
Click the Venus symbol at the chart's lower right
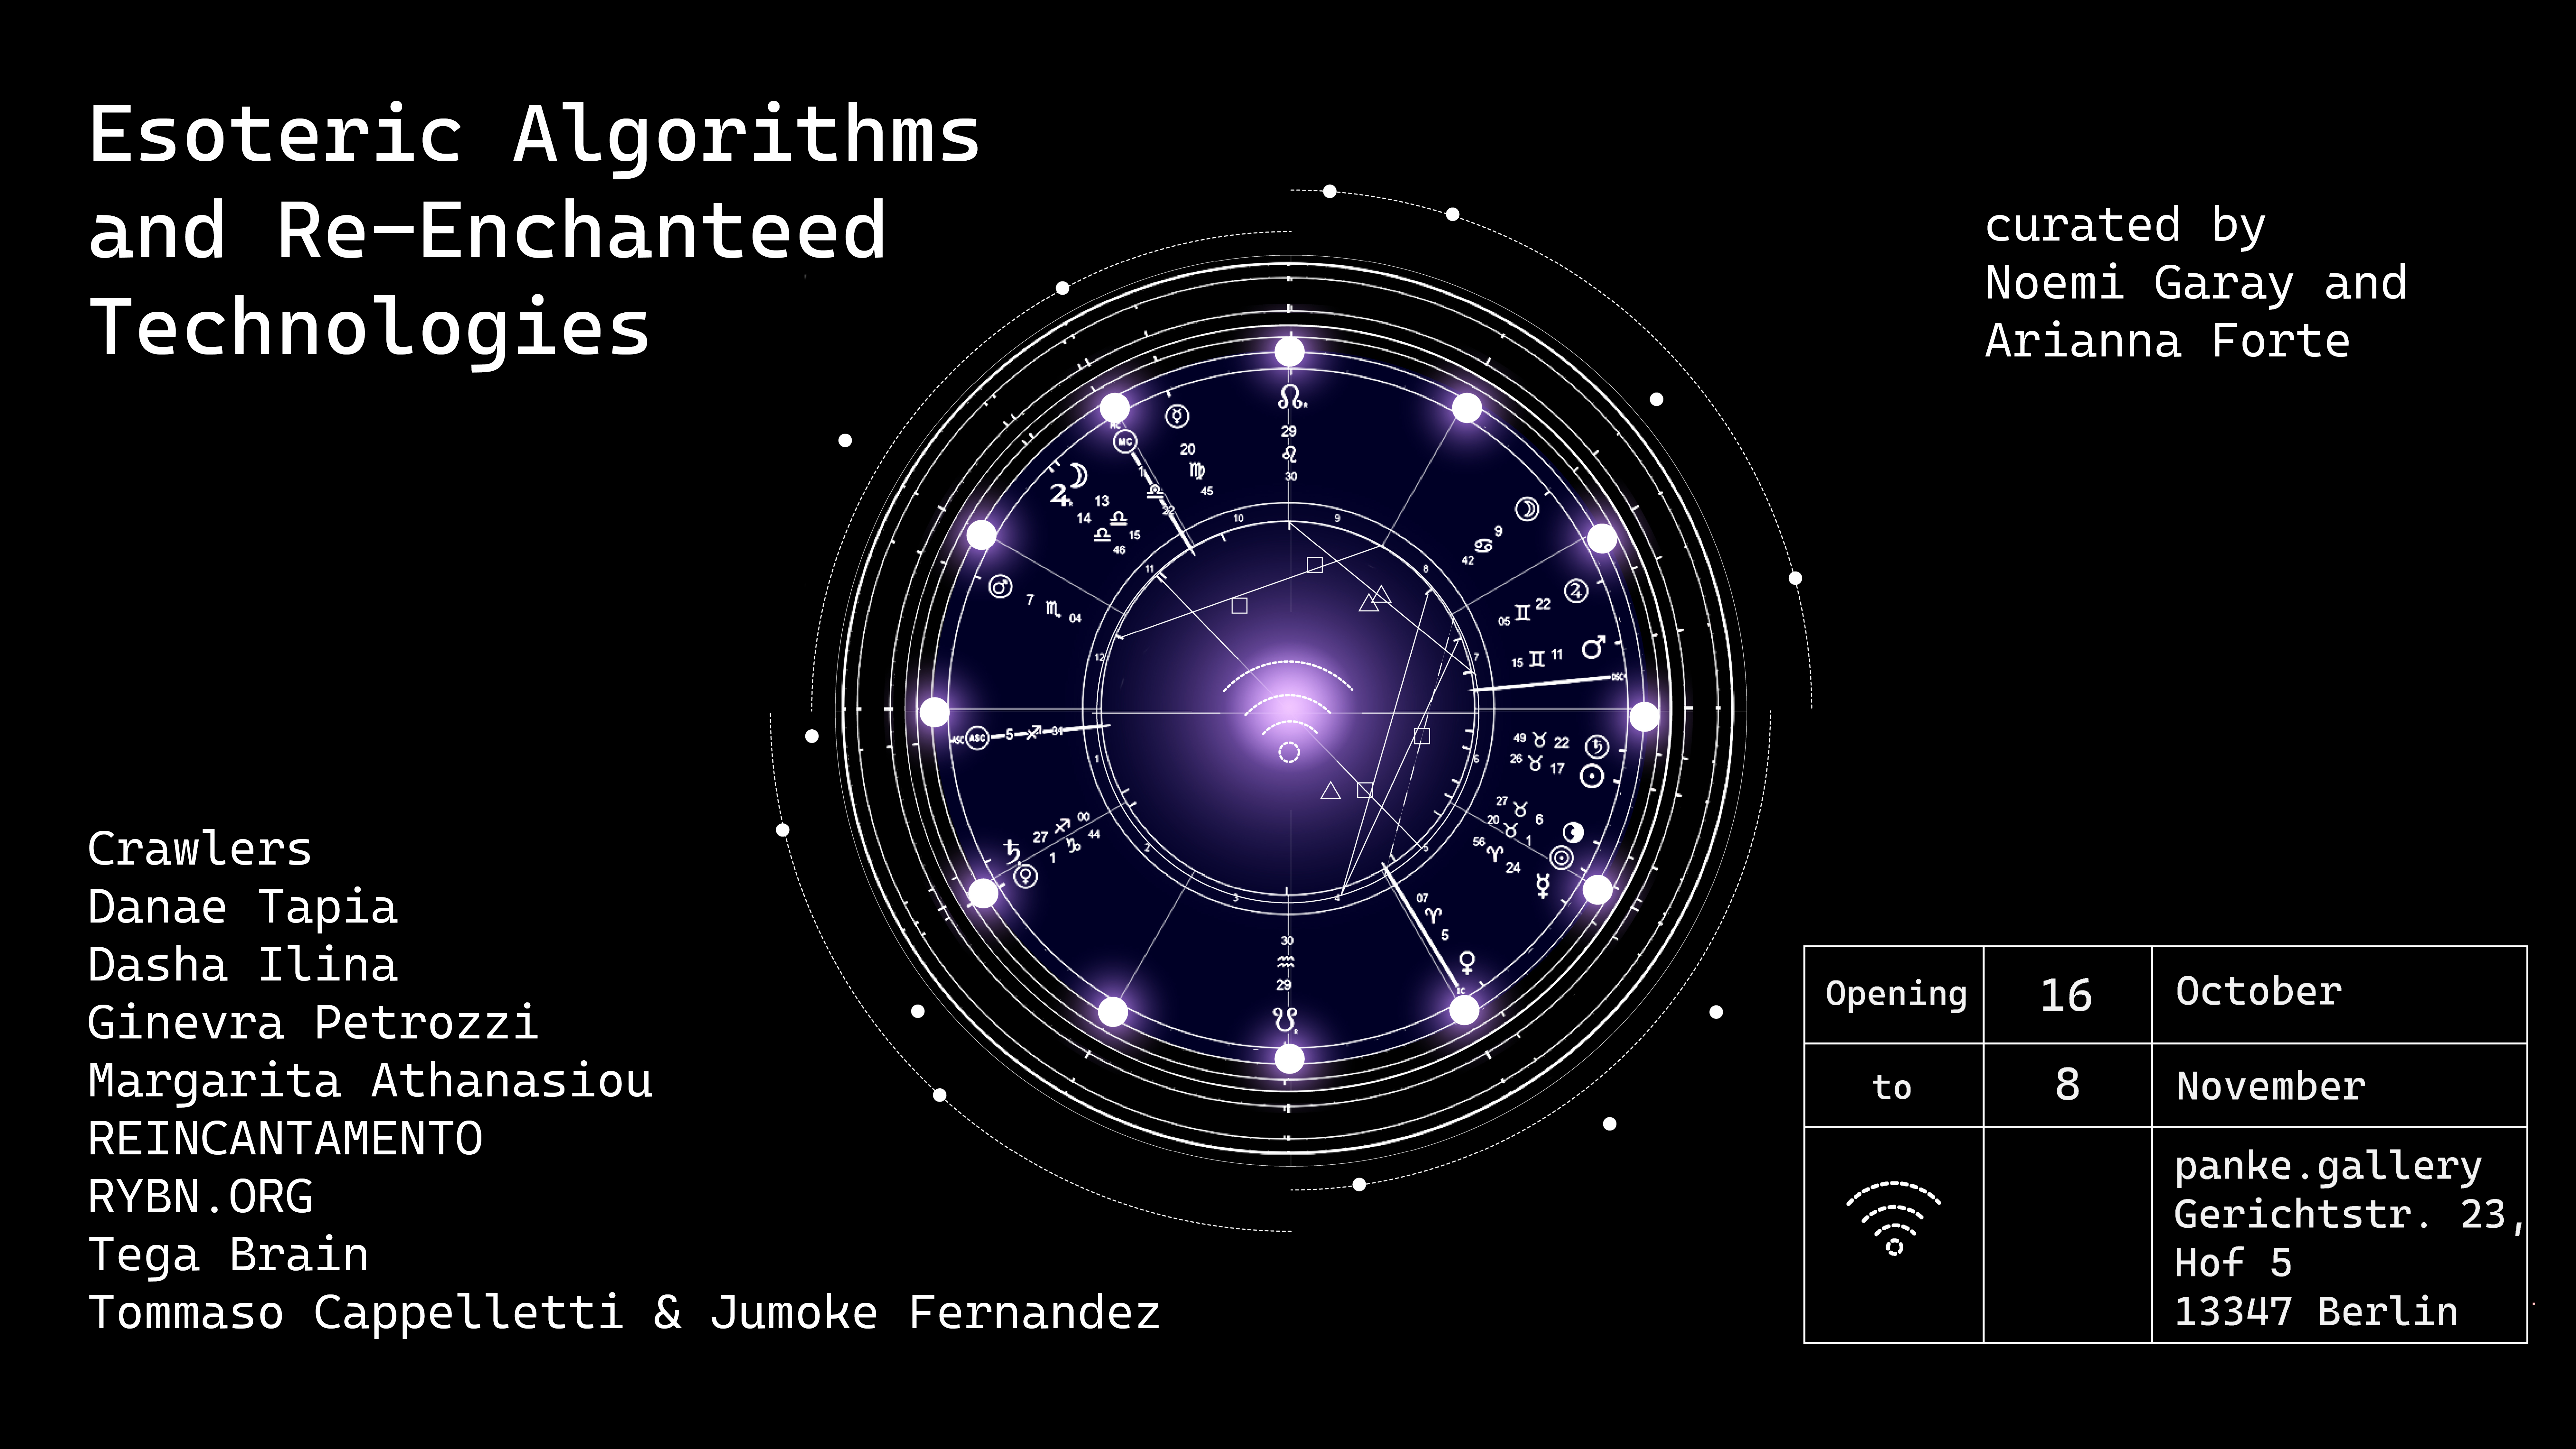tap(1467, 962)
